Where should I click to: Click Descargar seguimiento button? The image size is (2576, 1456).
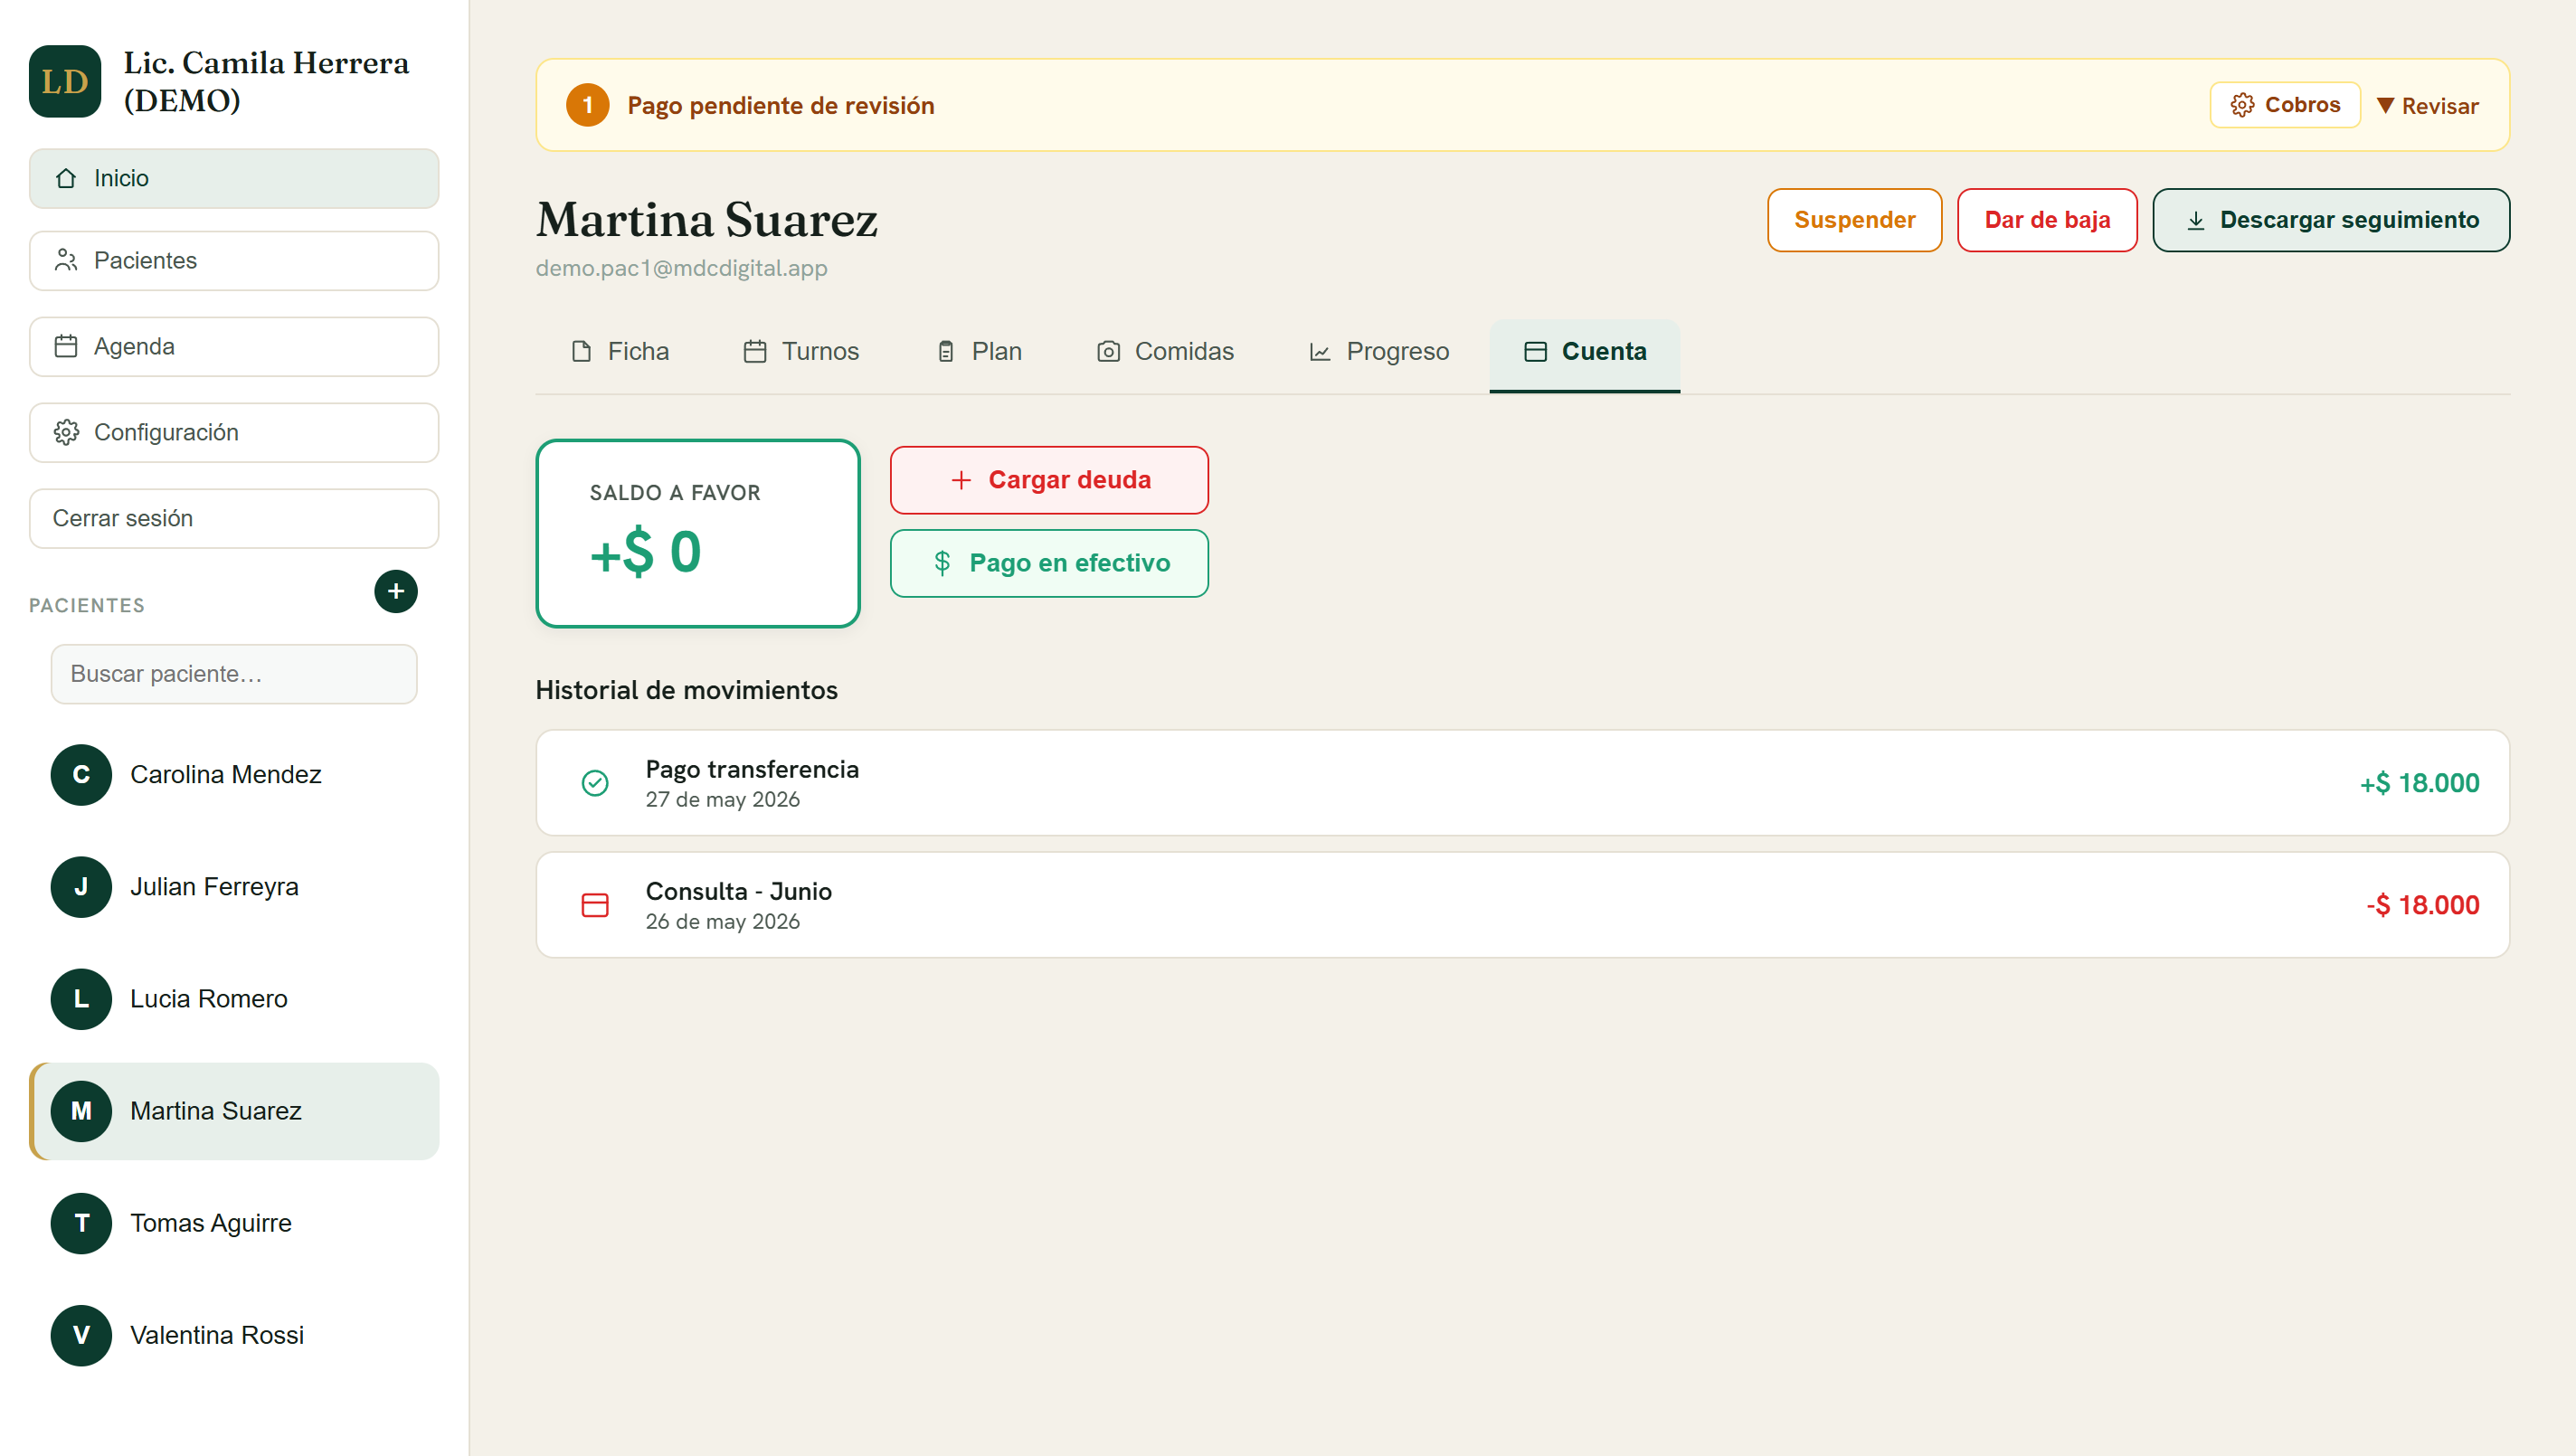point(2331,220)
